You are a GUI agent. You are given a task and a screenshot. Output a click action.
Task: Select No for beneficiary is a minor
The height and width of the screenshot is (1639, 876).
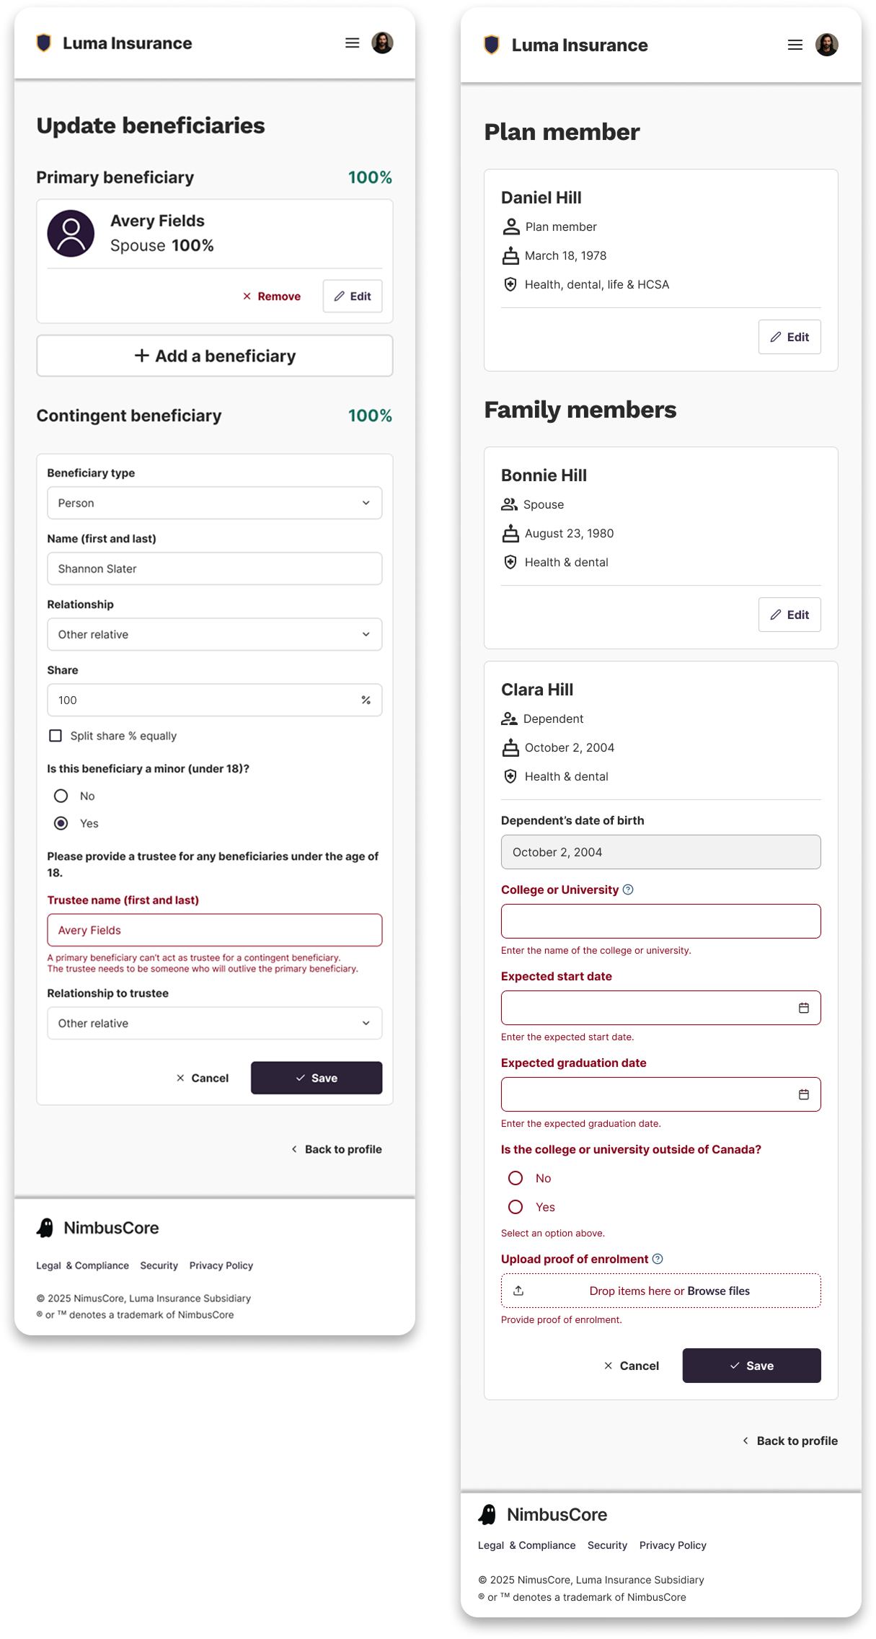pyautogui.click(x=61, y=796)
